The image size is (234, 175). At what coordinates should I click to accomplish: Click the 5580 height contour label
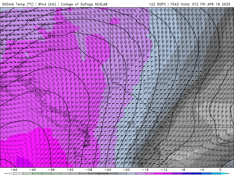coord(31,20)
